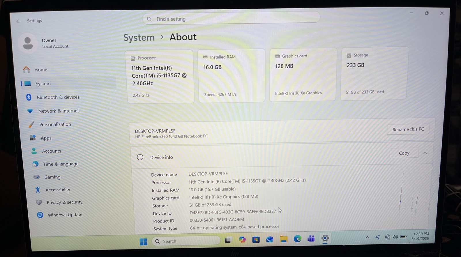The image size is (461, 257).
Task: Open File Explorer from the taskbar
Action: pos(284,239)
